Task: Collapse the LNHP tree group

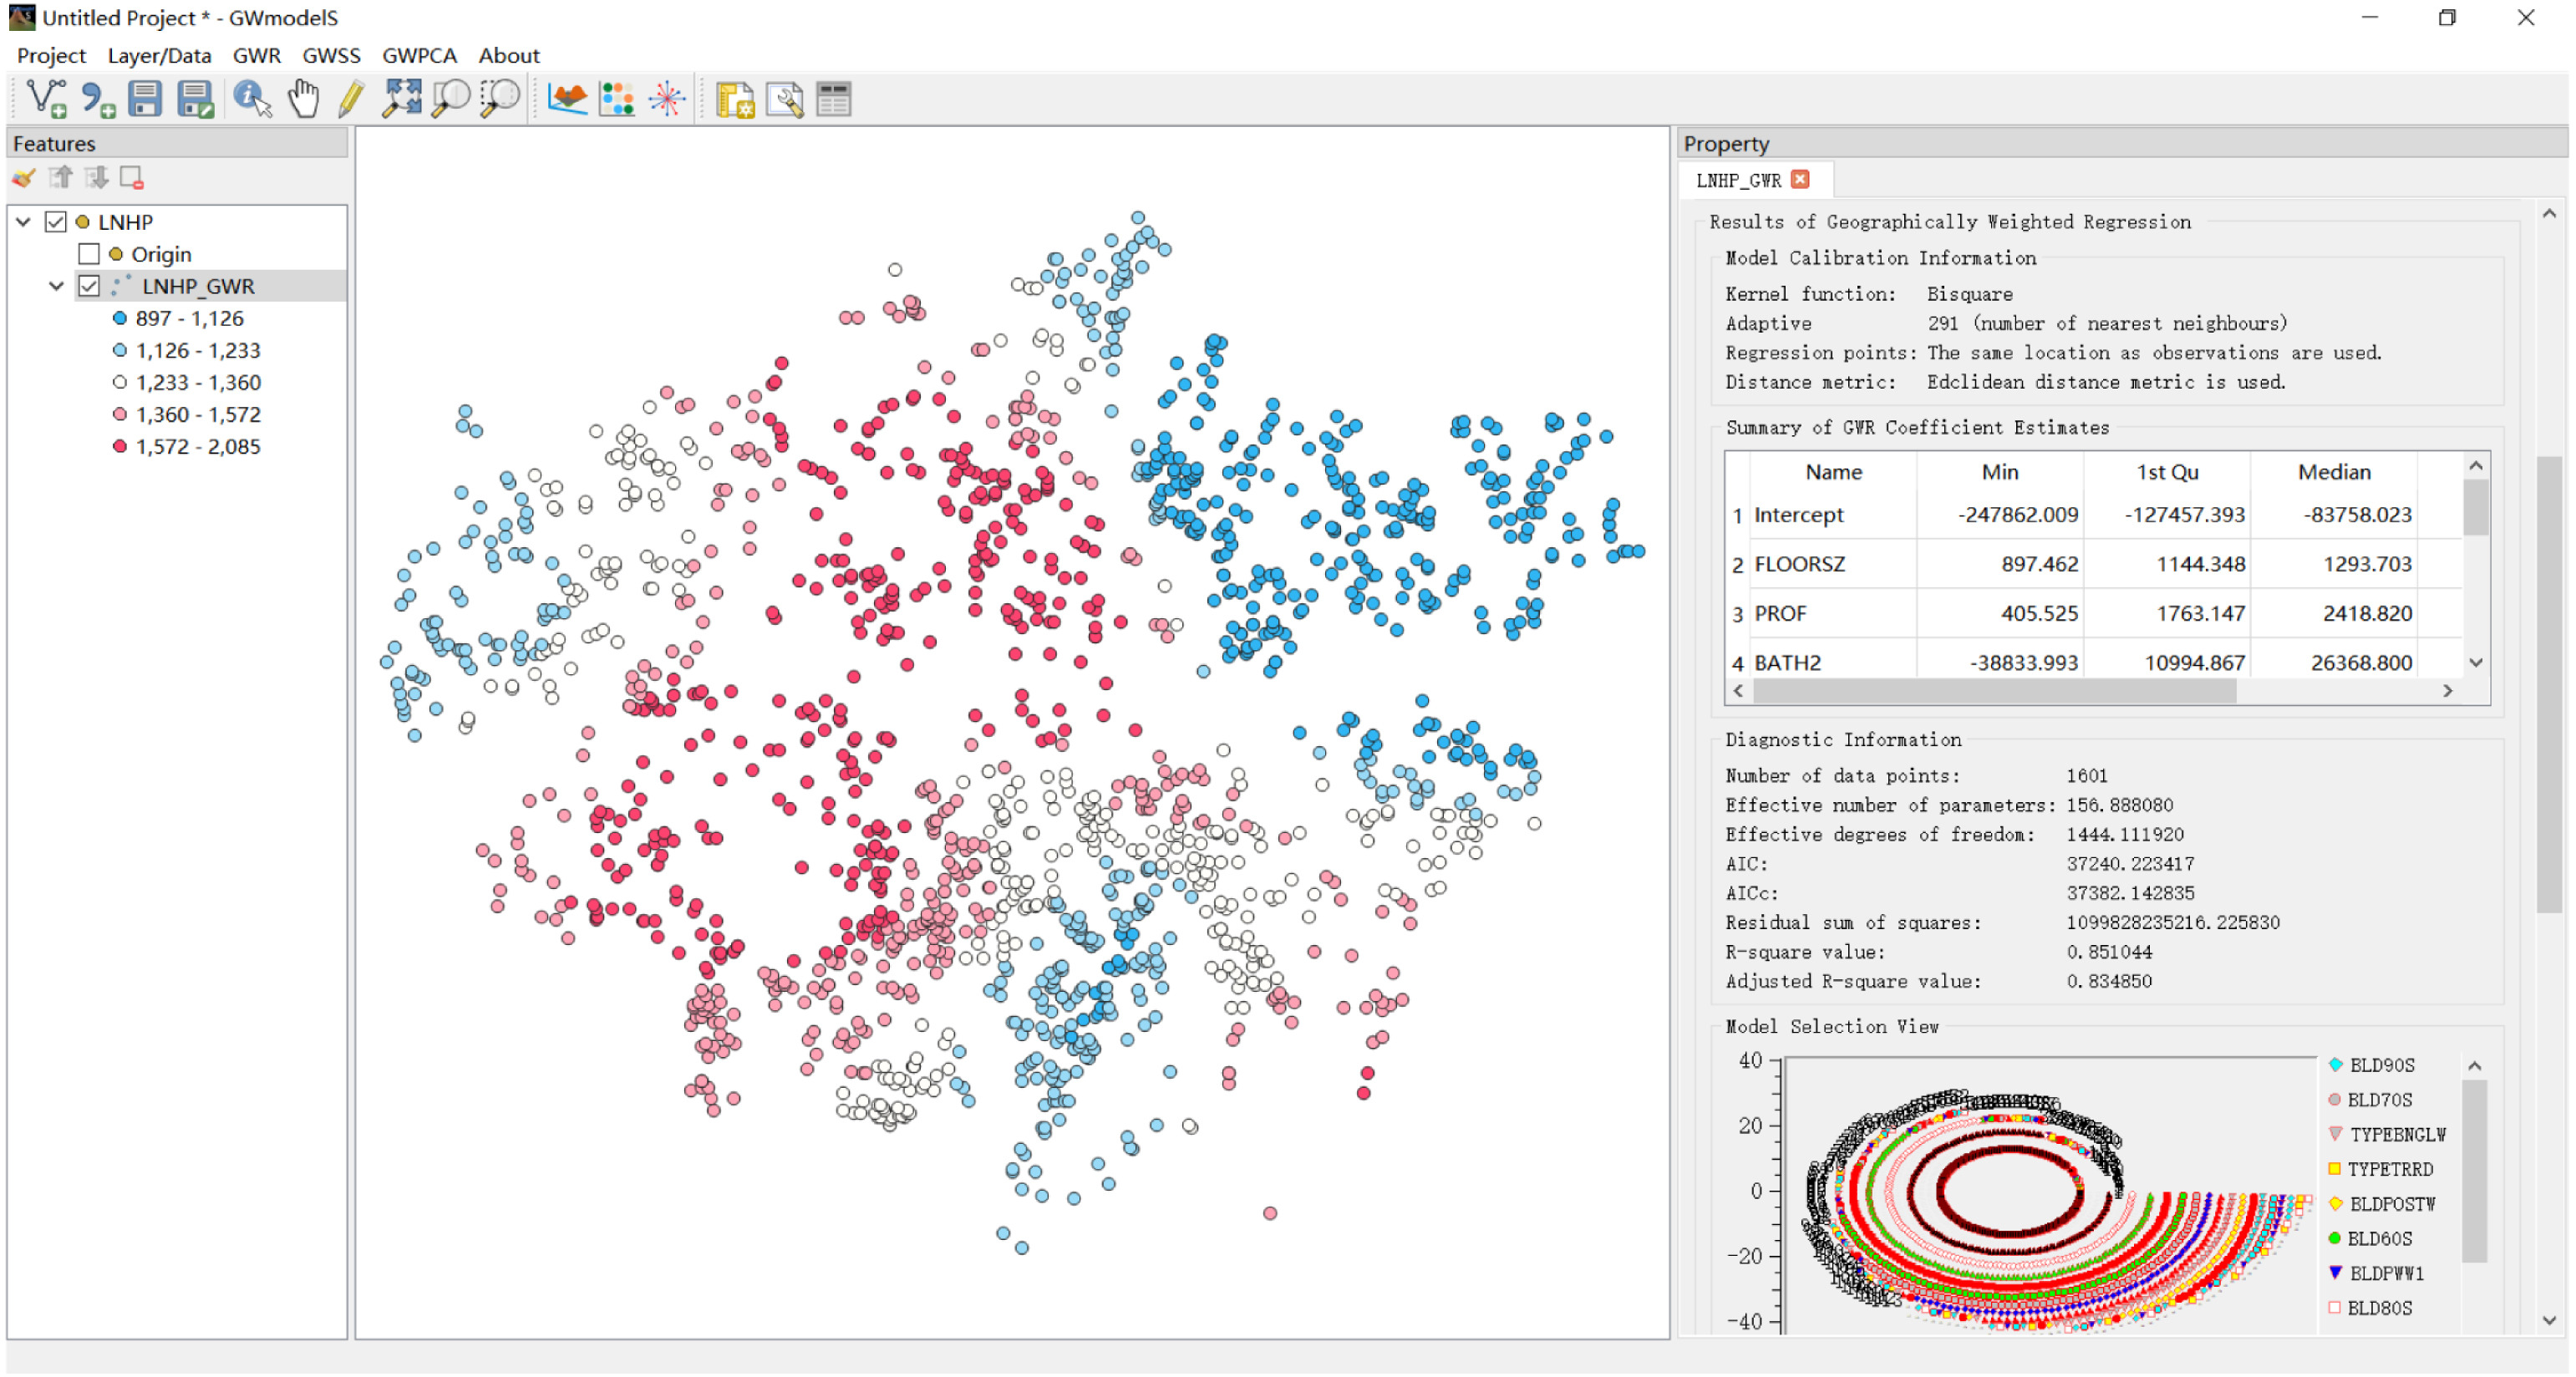Action: coord(24,222)
